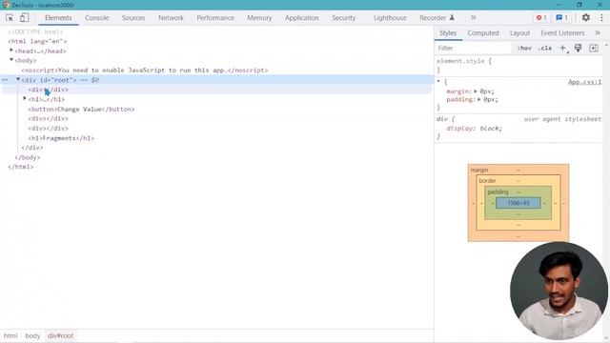610x343 pixels.
Task: Switch to the Sources tab
Action: point(133,18)
